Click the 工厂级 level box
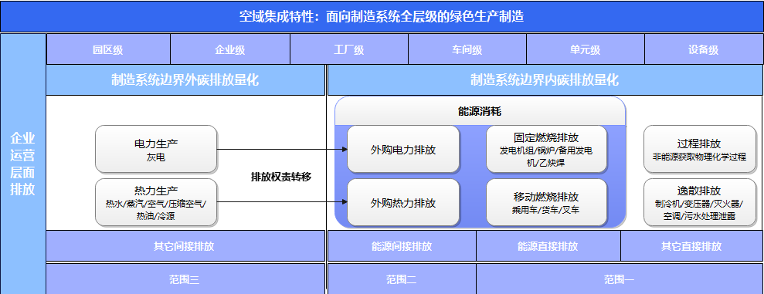The width and height of the screenshot is (764, 294). click(x=349, y=49)
